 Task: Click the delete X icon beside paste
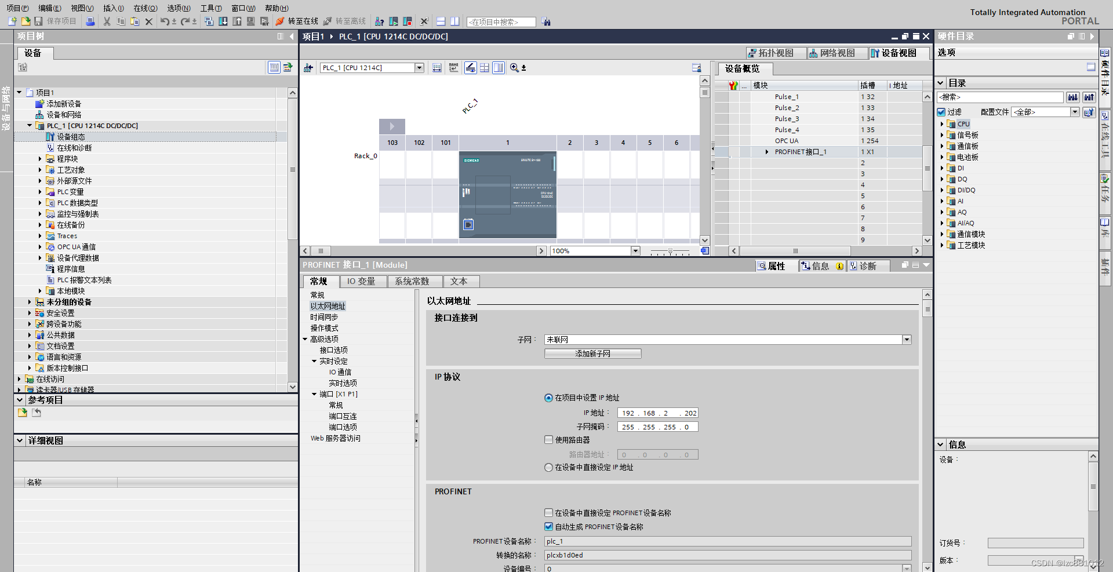[x=149, y=21]
